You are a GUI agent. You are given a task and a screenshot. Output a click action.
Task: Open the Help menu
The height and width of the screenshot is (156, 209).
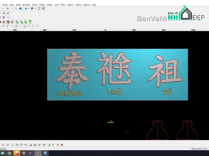[94, 5]
